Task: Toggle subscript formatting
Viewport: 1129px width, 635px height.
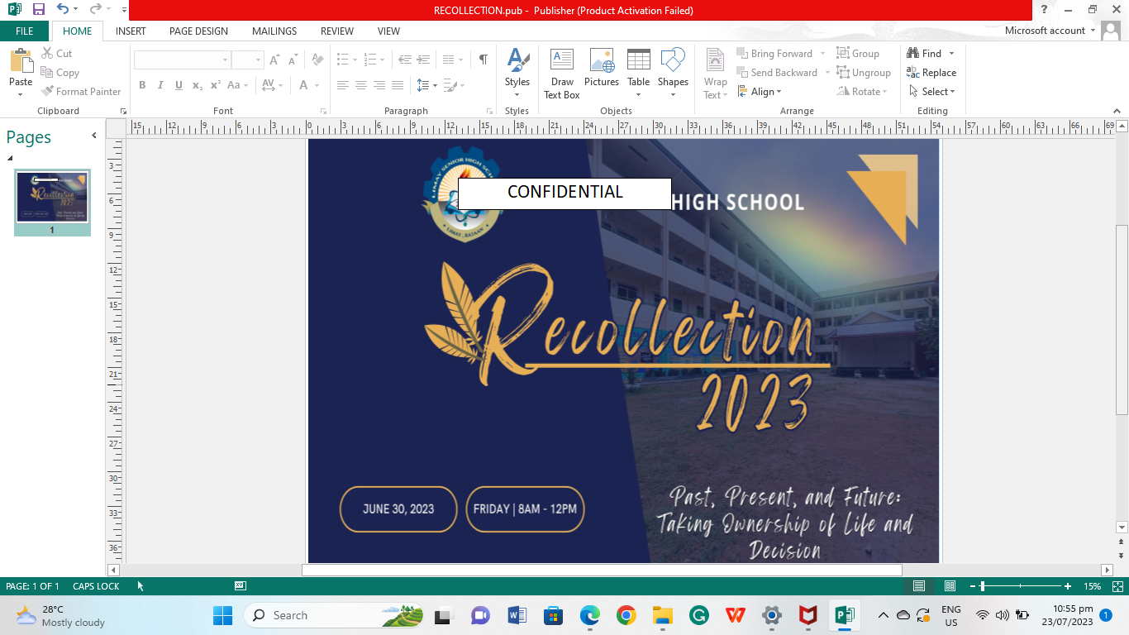Action: [x=197, y=85]
